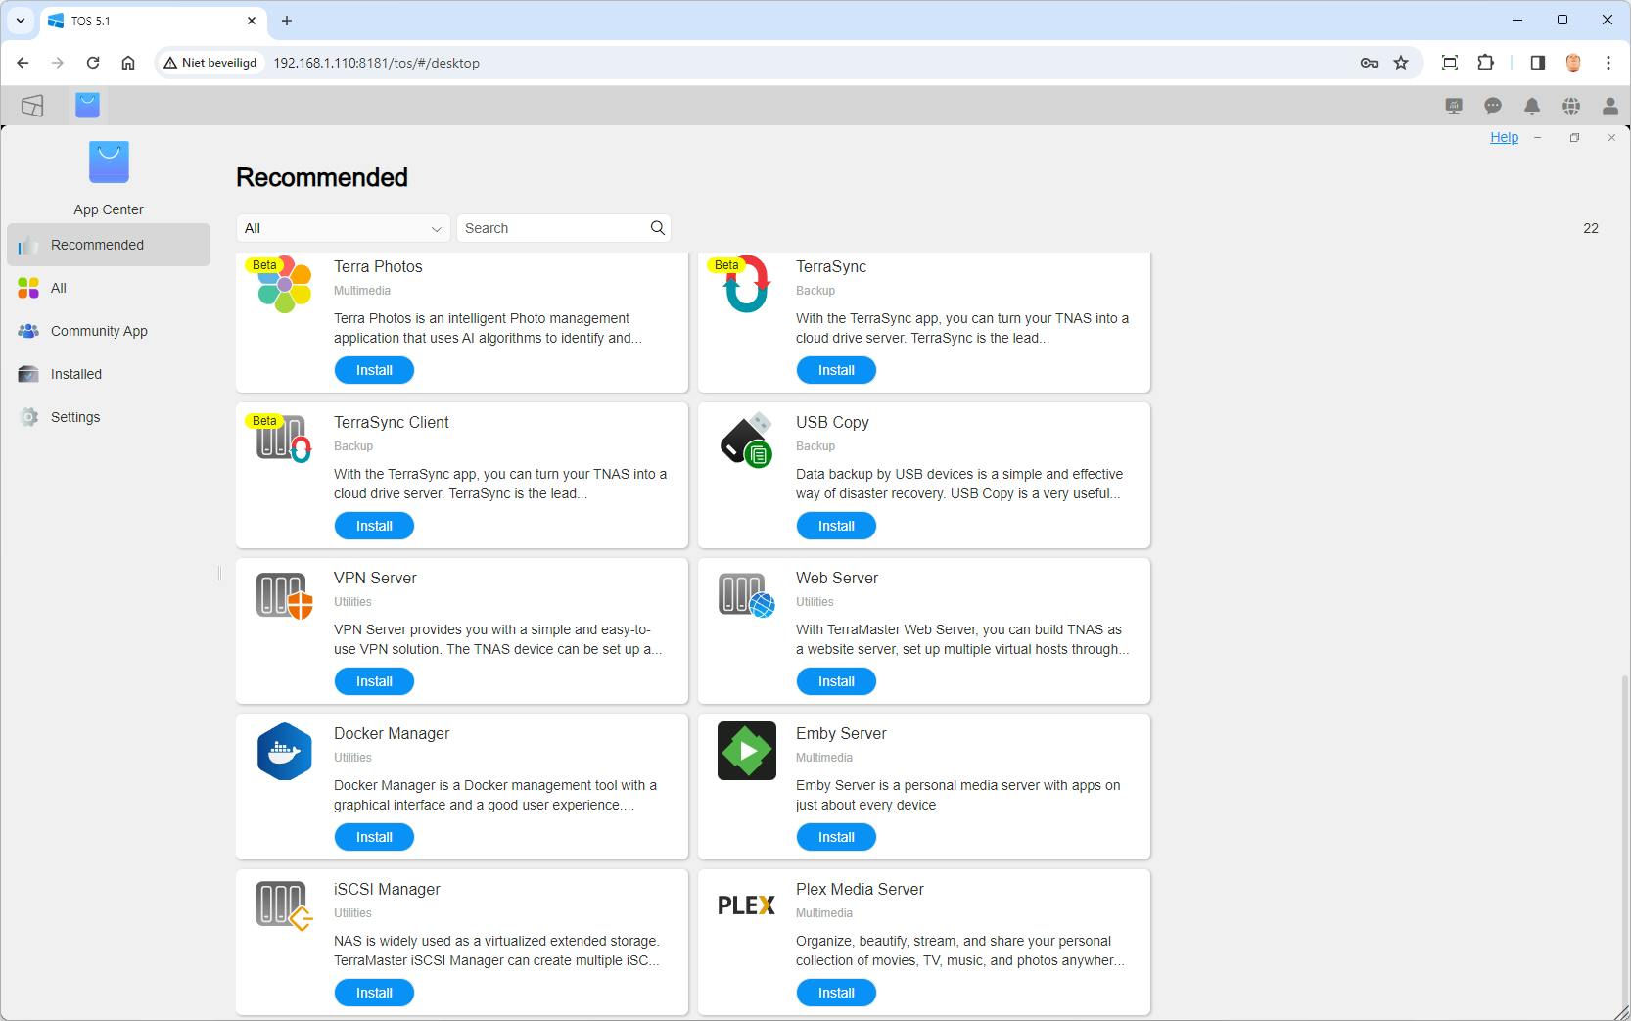This screenshot has width=1631, height=1021.
Task: Install Emby Server
Action: pos(836,837)
